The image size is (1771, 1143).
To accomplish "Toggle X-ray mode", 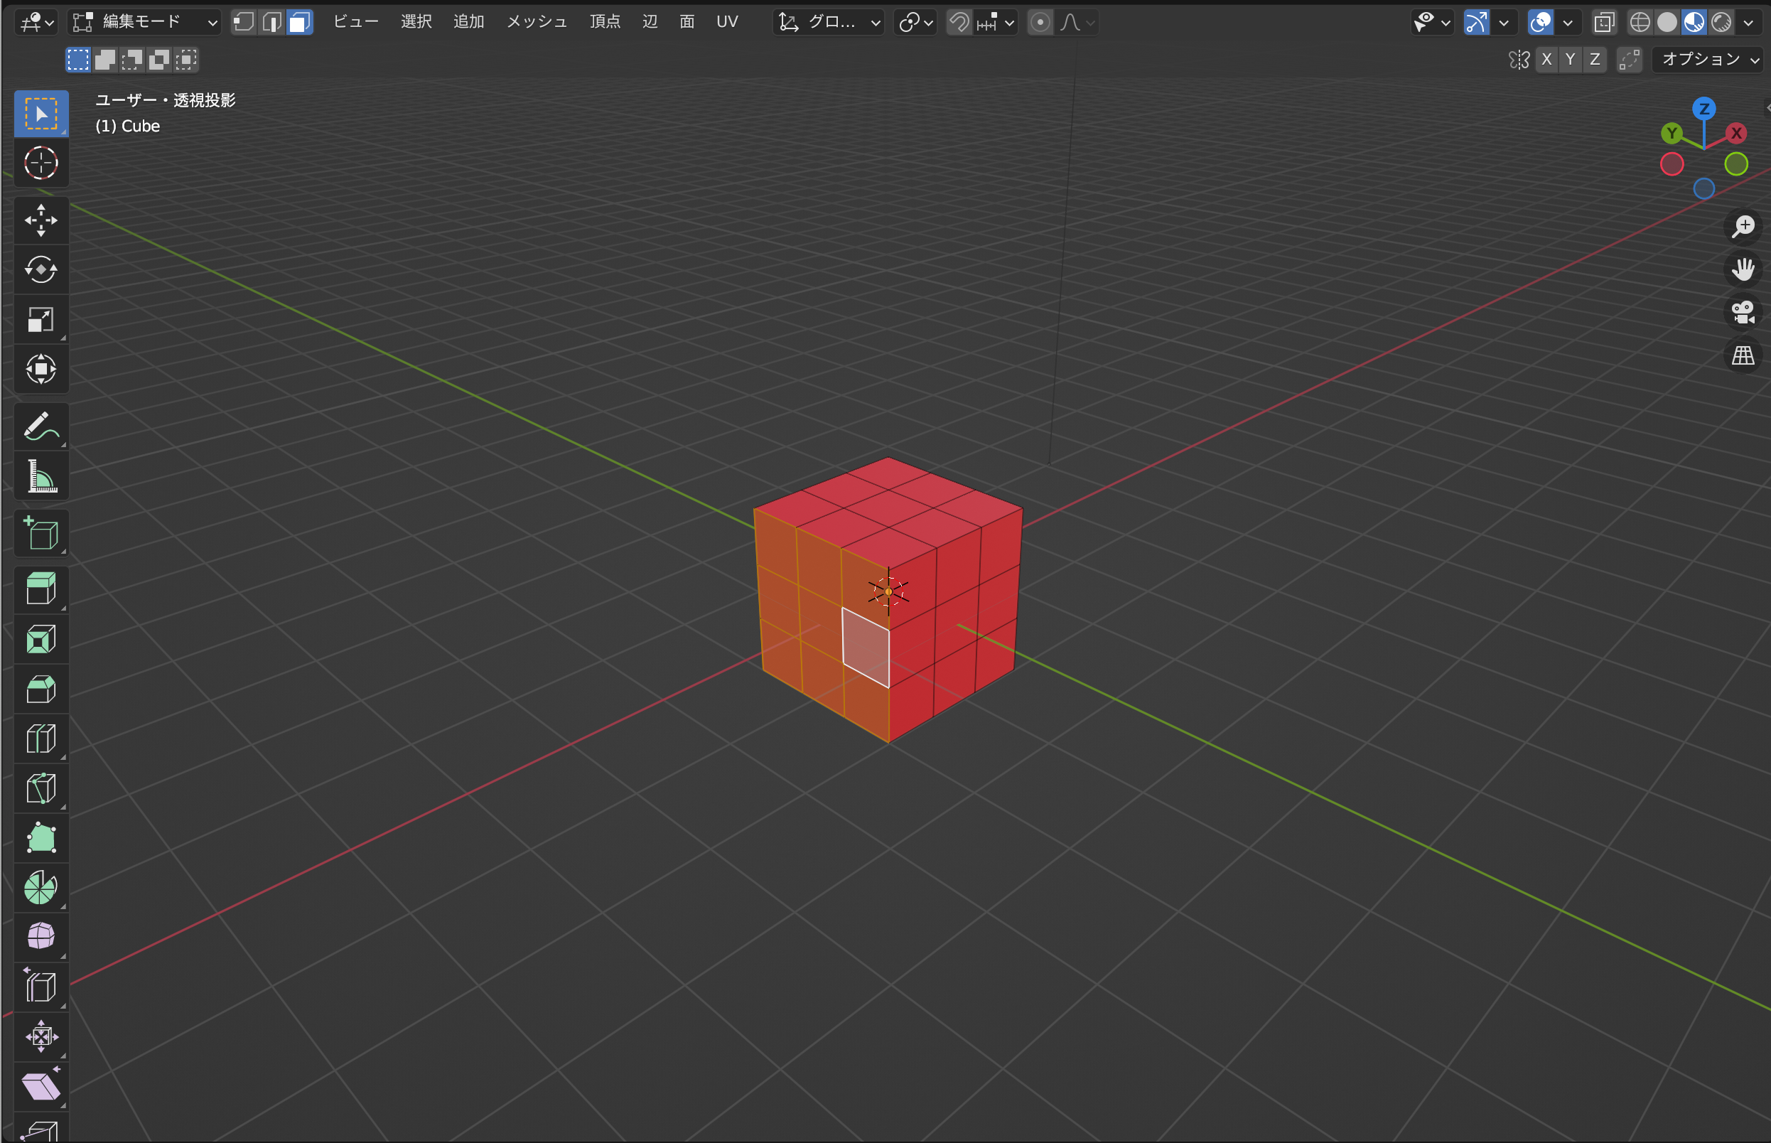I will [1604, 22].
